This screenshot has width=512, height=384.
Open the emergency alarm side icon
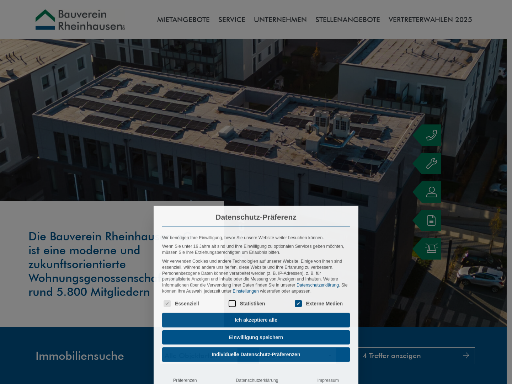tap(427, 249)
